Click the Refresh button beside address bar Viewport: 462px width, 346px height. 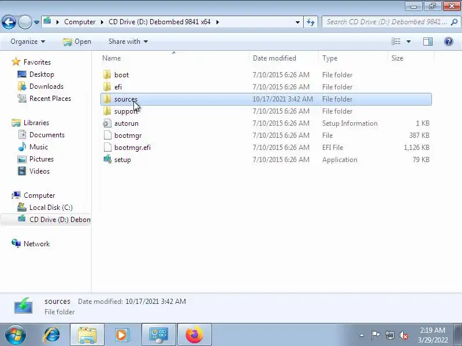[311, 22]
